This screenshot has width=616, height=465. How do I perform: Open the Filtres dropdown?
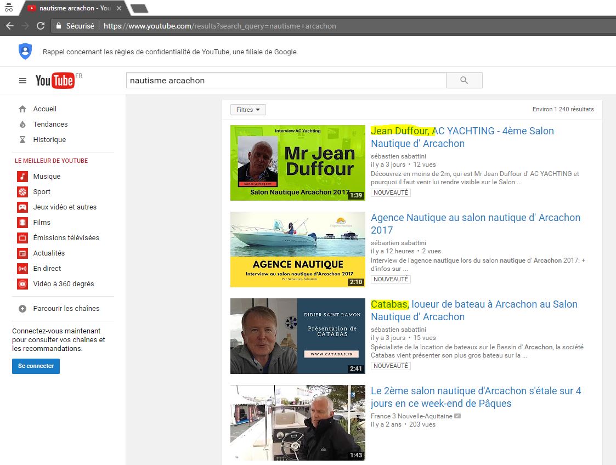click(248, 110)
